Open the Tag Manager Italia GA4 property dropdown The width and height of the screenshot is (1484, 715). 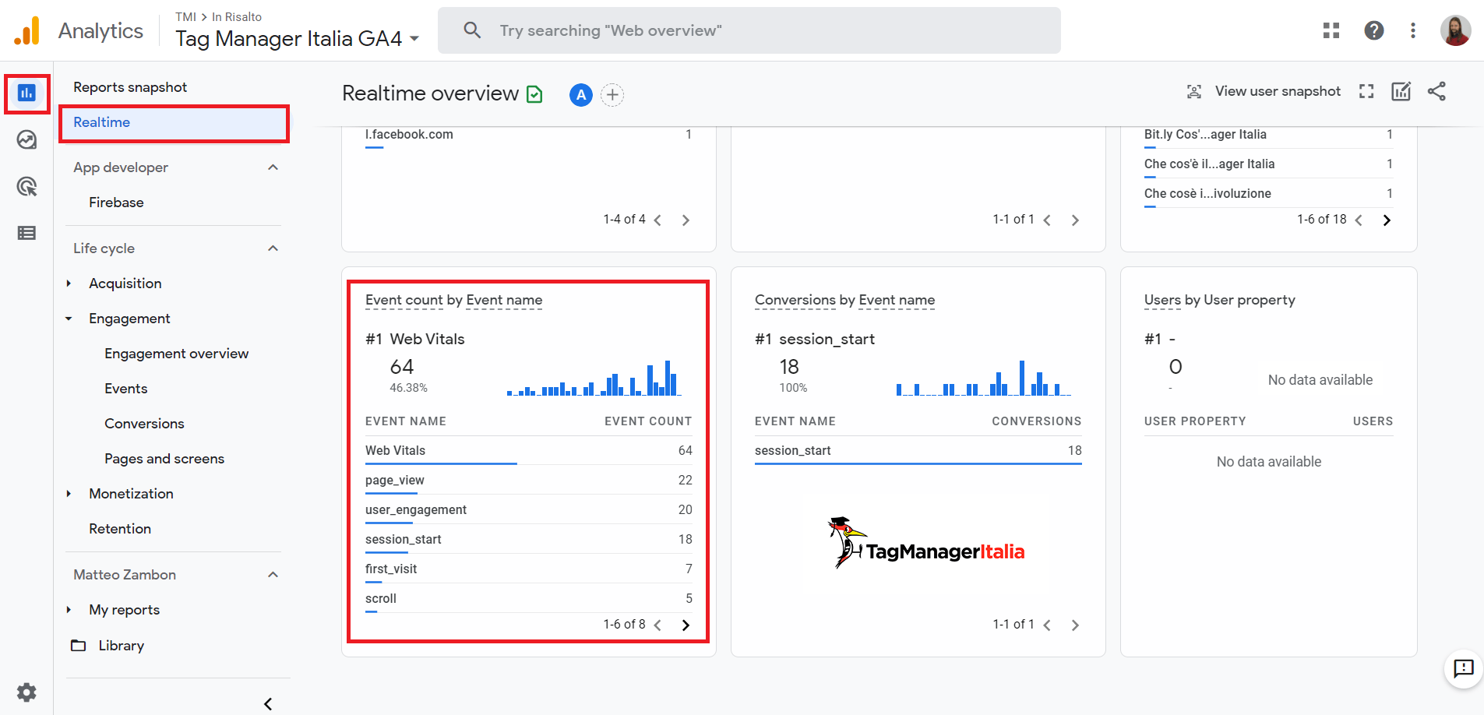click(298, 38)
